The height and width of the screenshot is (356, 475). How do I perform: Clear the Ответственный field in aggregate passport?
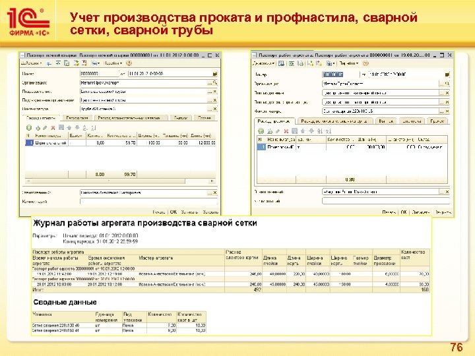(447, 192)
